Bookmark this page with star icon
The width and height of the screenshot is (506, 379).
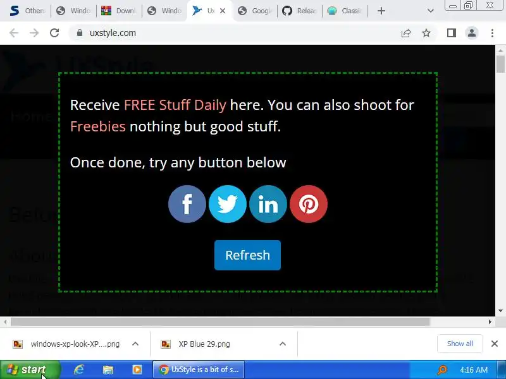click(426, 33)
